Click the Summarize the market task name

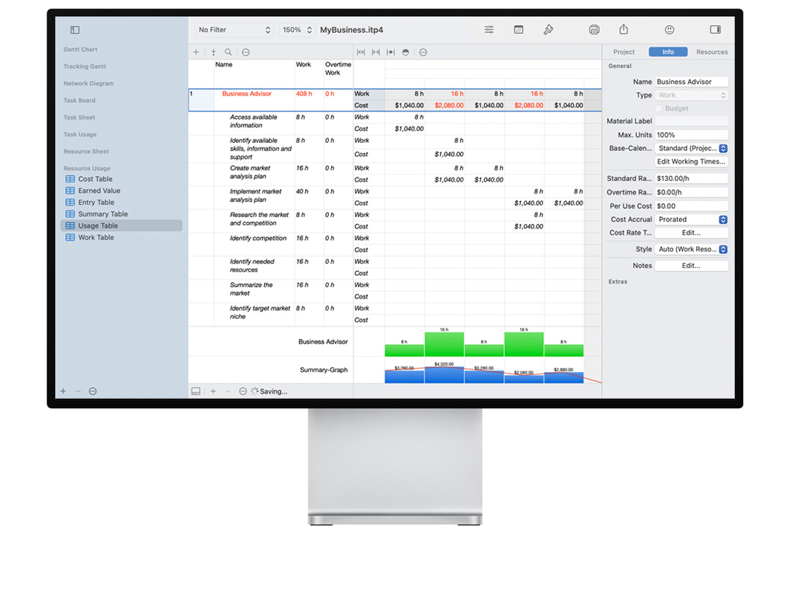coord(251,289)
